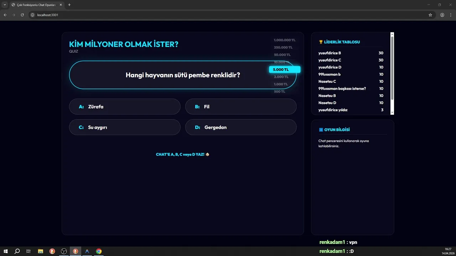The width and height of the screenshot is (456, 256).
Task: Click leaderboard row Nasetsu C
Action: pos(351,81)
